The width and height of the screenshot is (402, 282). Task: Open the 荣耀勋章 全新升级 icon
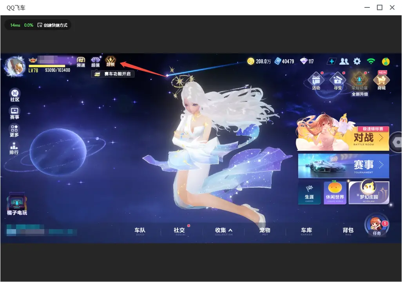tap(360, 84)
